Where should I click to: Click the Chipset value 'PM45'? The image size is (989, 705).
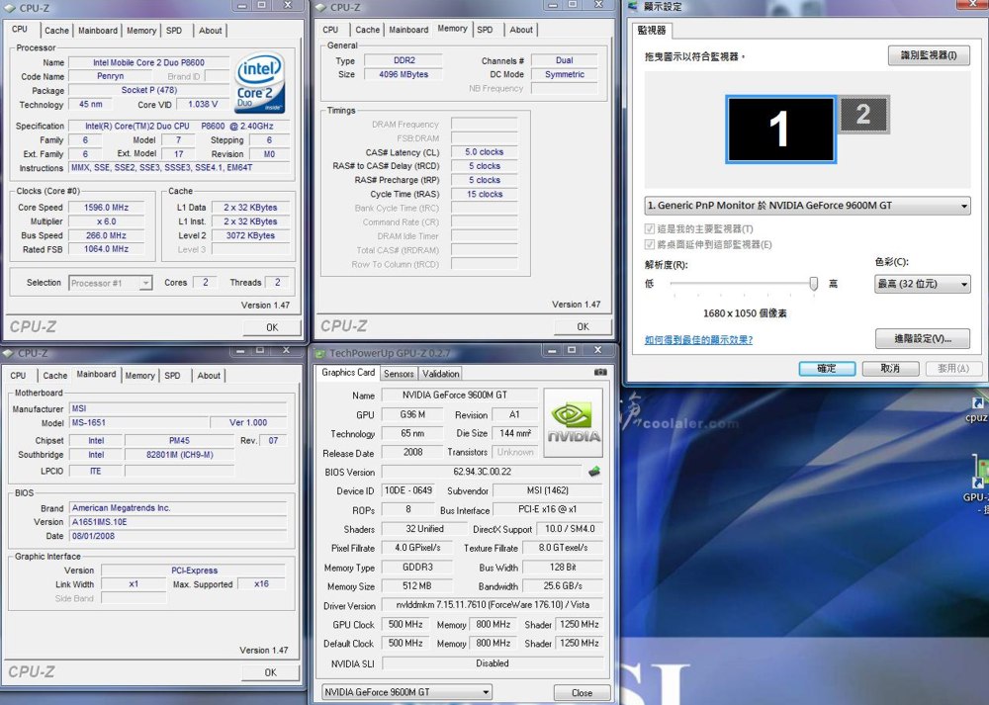pos(179,440)
